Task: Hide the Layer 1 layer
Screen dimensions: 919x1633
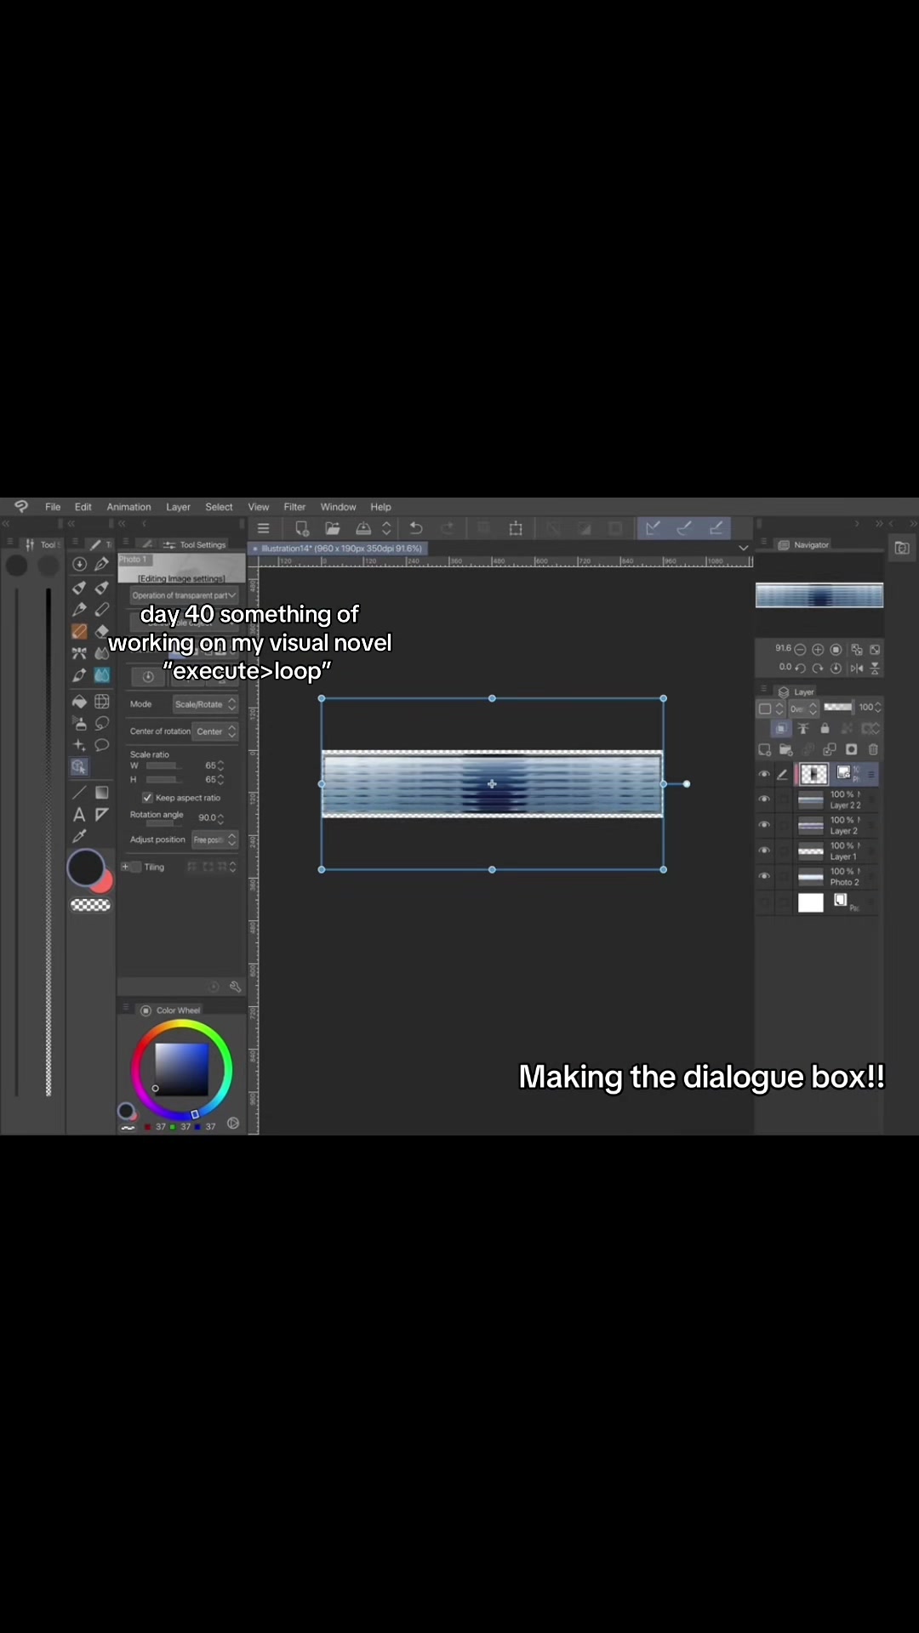Action: (764, 851)
